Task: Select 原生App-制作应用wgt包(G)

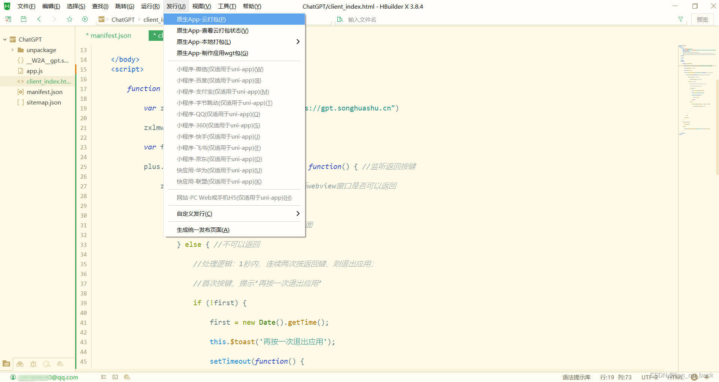Action: [x=234, y=53]
